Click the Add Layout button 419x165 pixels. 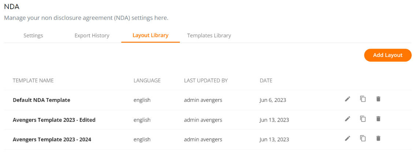coord(388,55)
